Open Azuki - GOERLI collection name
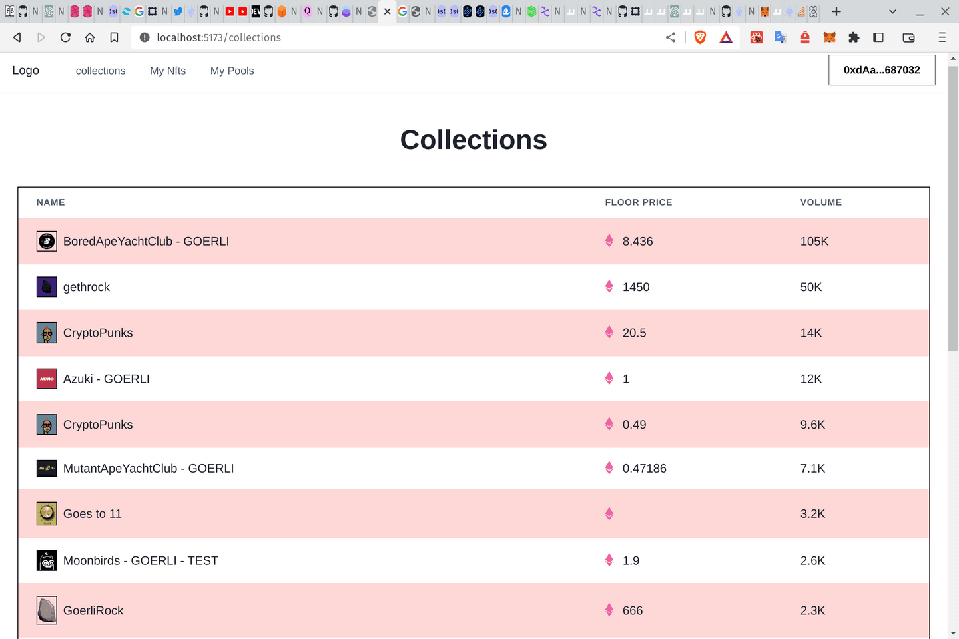The width and height of the screenshot is (959, 639). (x=107, y=379)
